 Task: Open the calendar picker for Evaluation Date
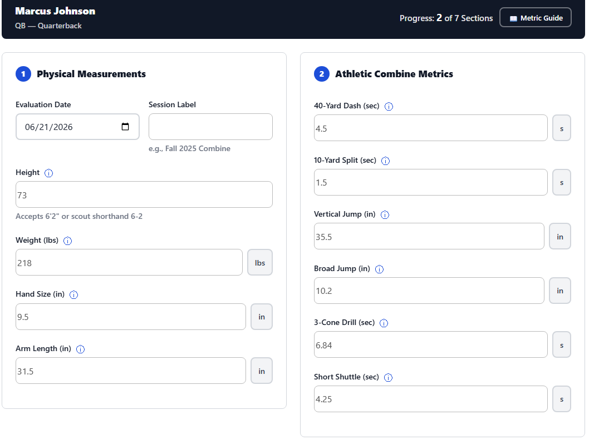click(125, 127)
